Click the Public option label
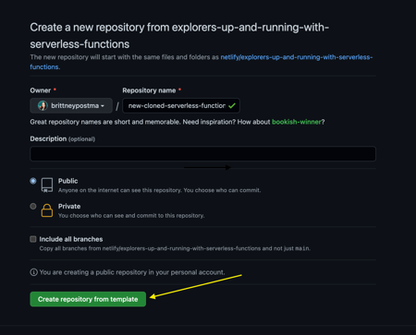 click(x=67, y=181)
